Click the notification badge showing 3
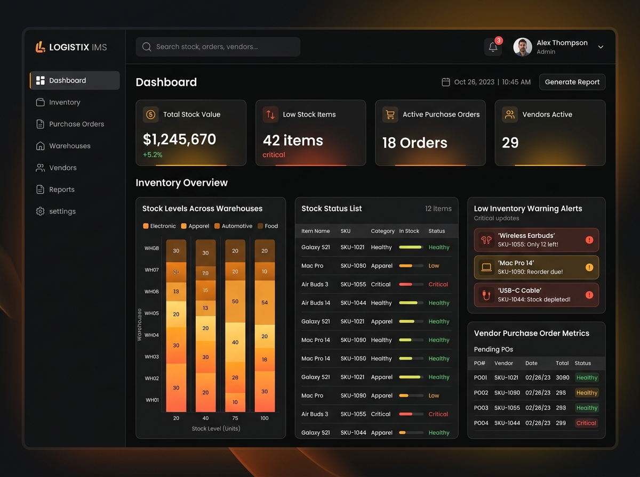This screenshot has width=640, height=477. (499, 40)
